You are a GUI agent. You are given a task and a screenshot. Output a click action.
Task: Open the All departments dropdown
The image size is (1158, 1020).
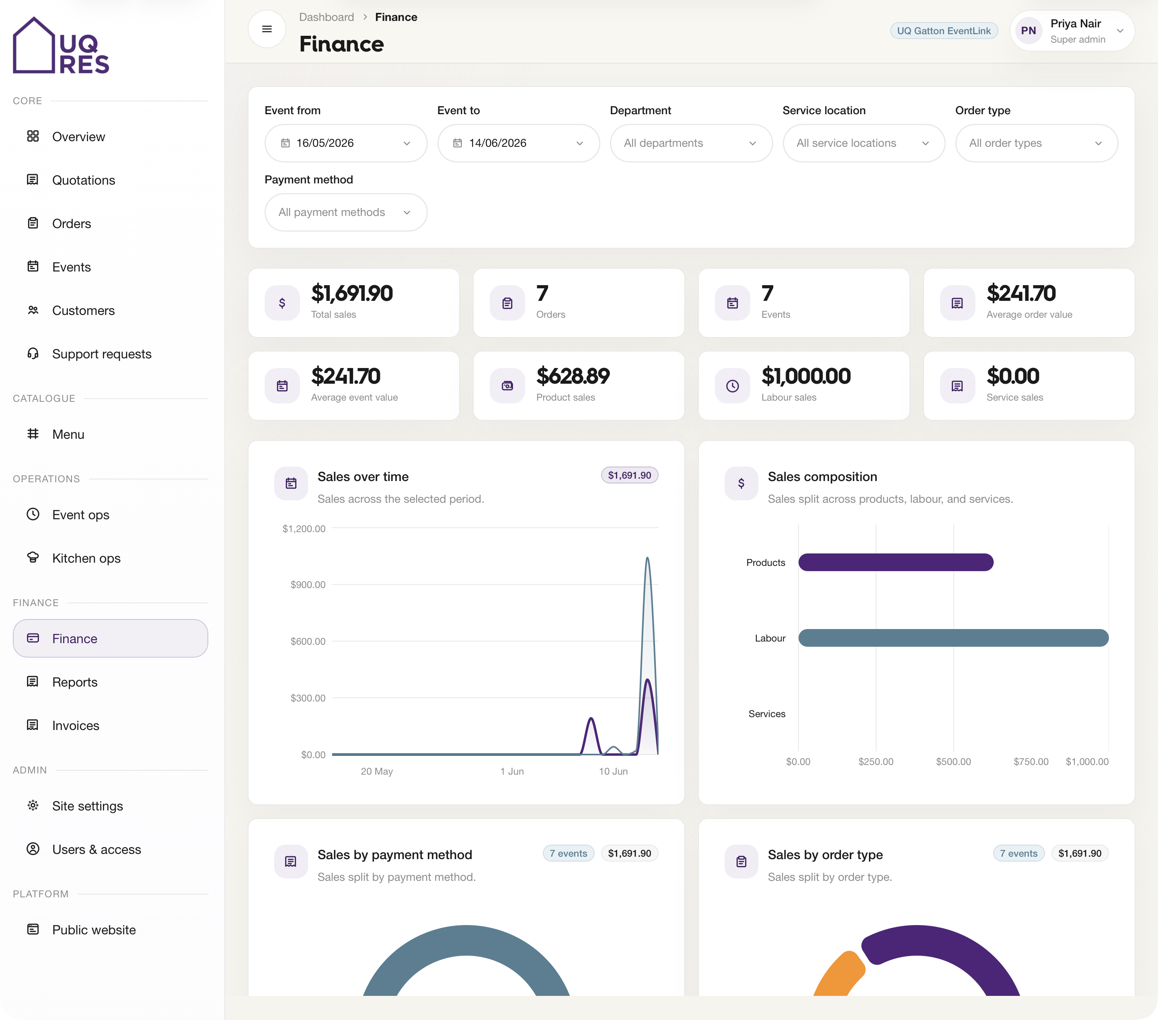coord(691,143)
